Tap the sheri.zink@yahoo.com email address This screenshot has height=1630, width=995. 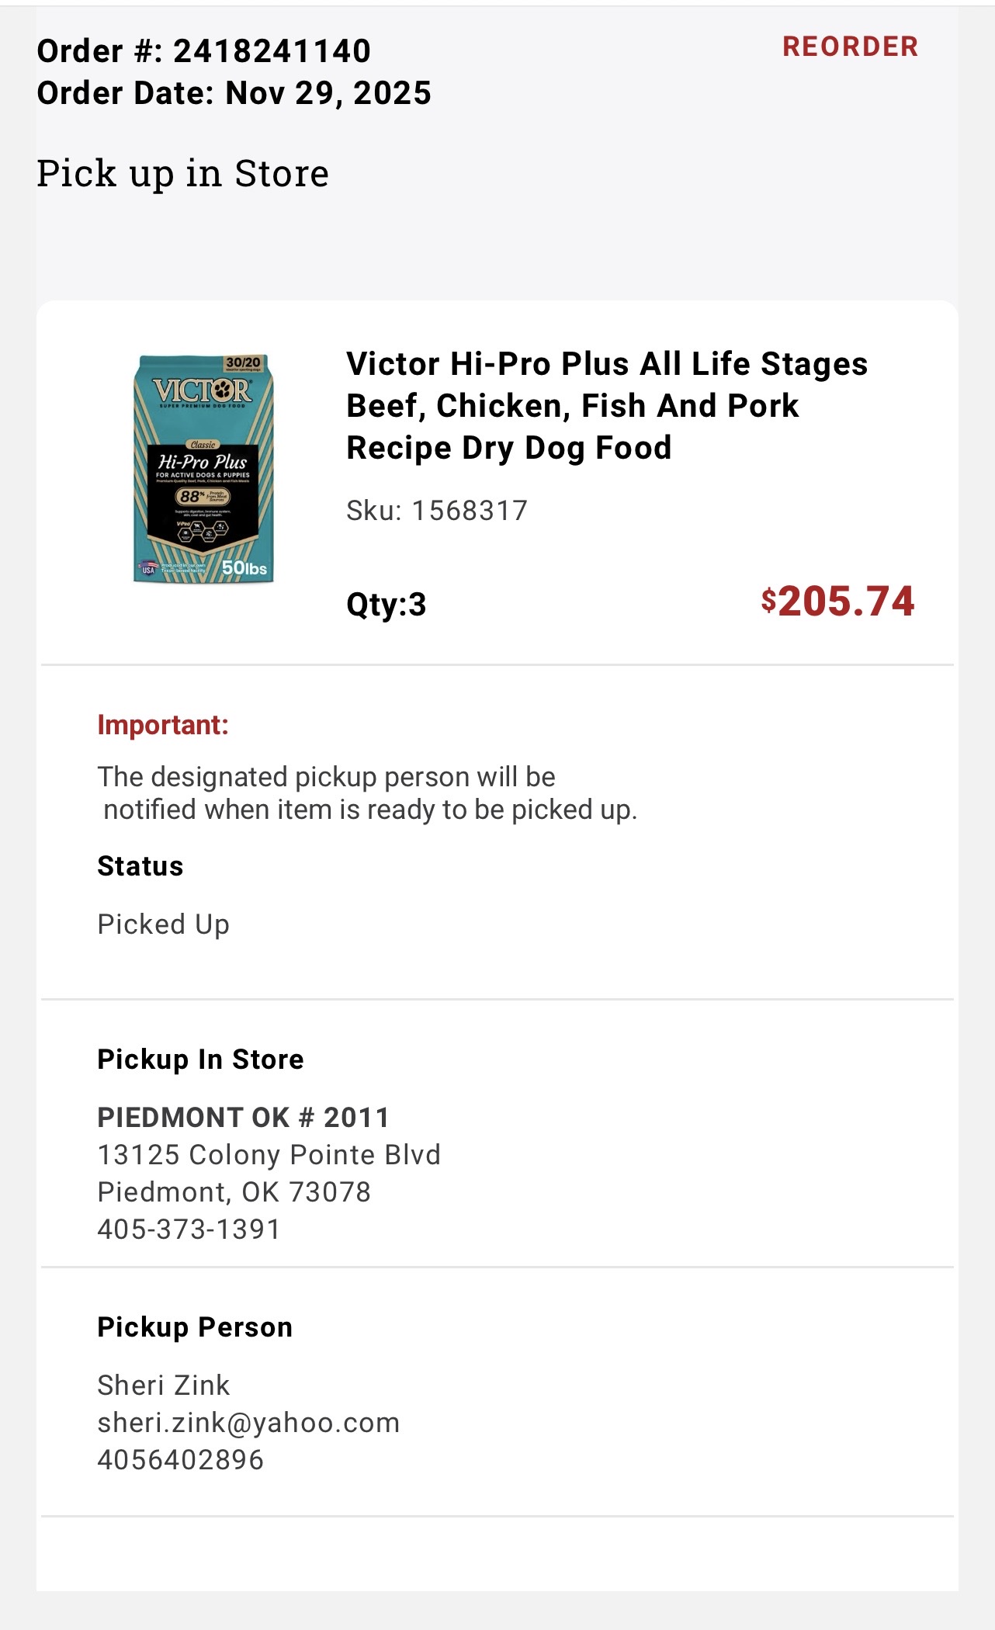248,1423
